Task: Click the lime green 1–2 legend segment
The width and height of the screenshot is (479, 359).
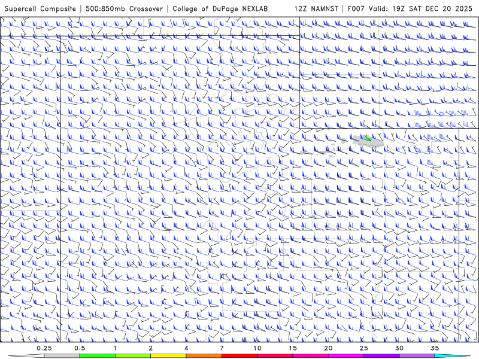Action: pyautogui.click(x=133, y=356)
